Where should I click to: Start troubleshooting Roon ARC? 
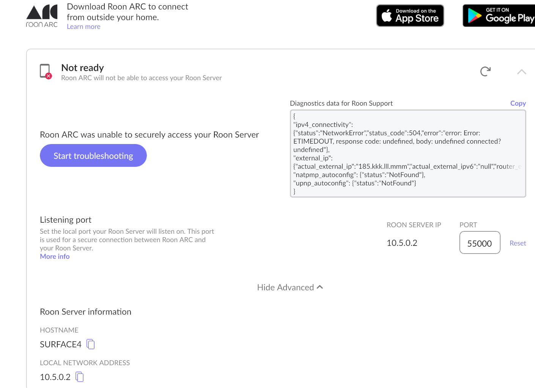point(93,155)
